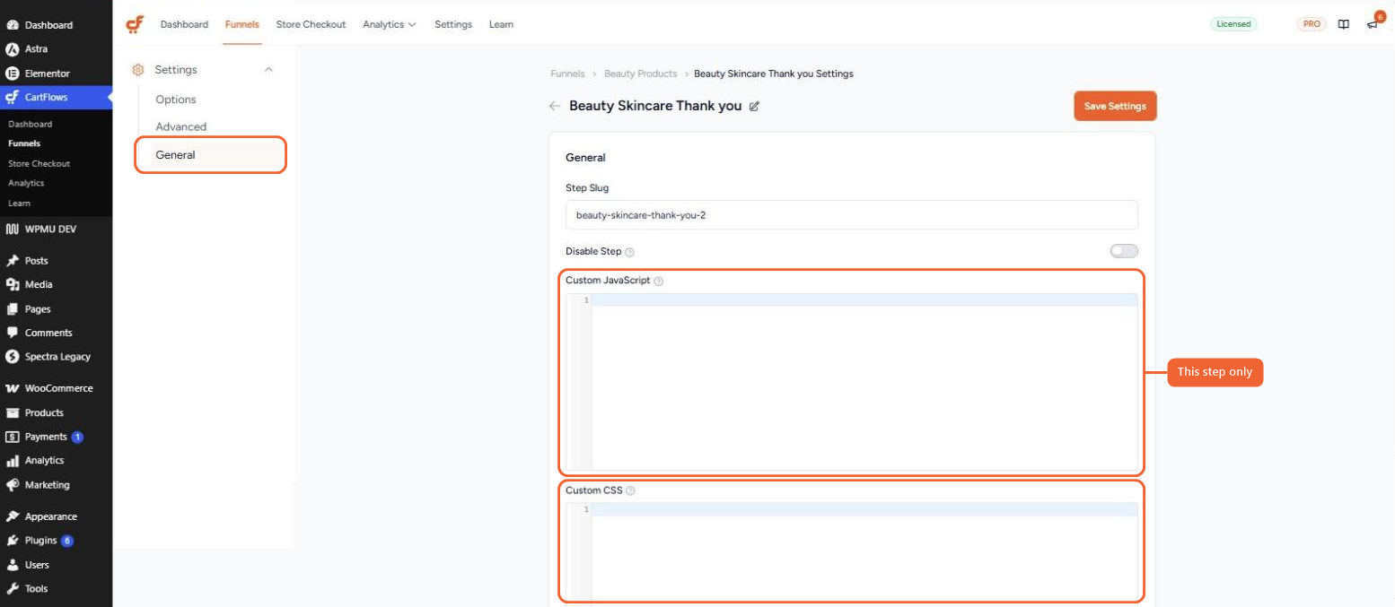1395x607 pixels.
Task: Click the CartFlows item in WordPress sidebar
Action: coord(56,98)
